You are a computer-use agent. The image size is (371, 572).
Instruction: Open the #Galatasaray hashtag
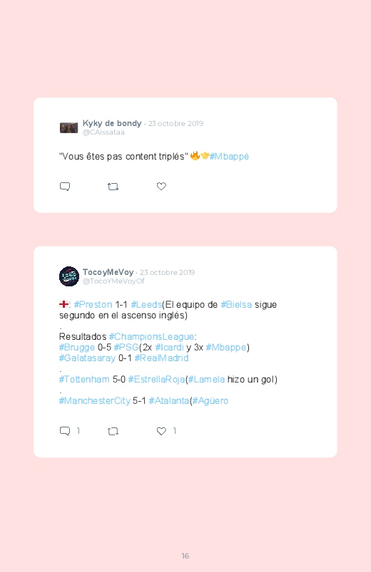click(87, 358)
